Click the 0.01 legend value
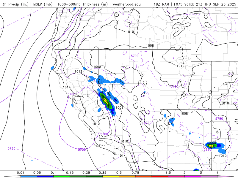 tap(21, 173)
